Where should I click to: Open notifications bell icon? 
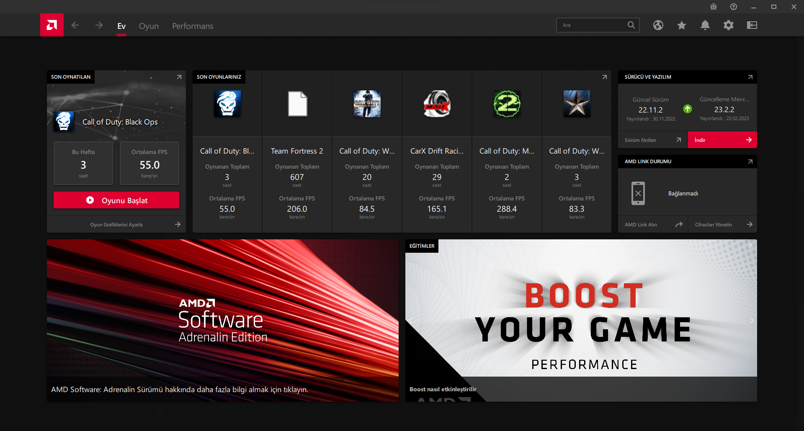tap(705, 25)
